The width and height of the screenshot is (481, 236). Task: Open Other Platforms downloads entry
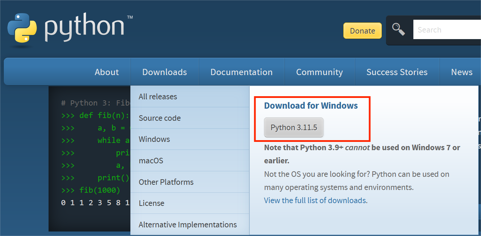click(x=166, y=182)
